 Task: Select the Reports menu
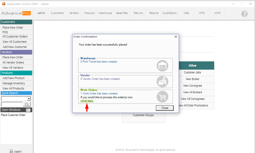(x=154, y=13)
